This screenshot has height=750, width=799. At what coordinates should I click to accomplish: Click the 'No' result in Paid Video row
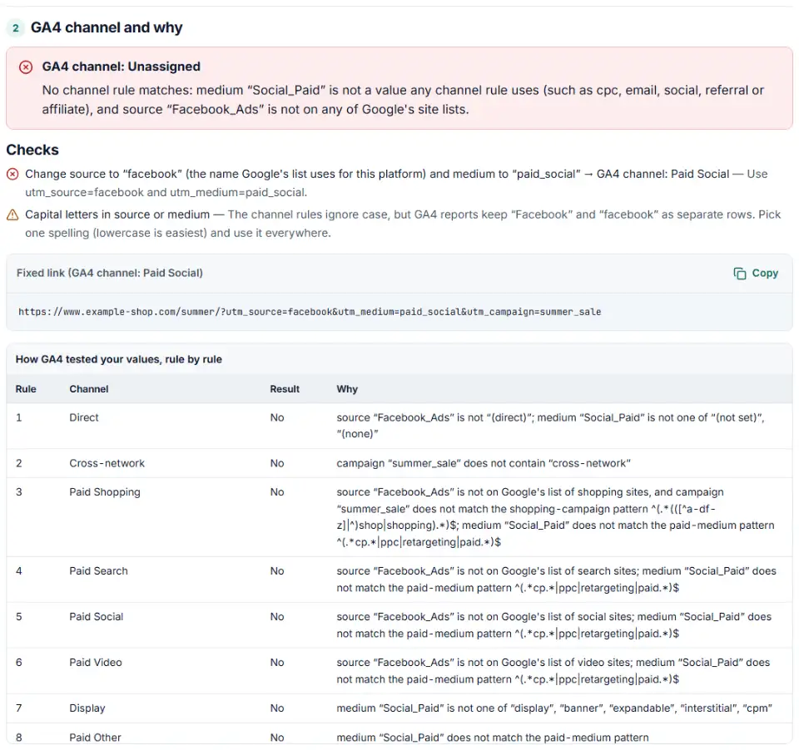[277, 663]
